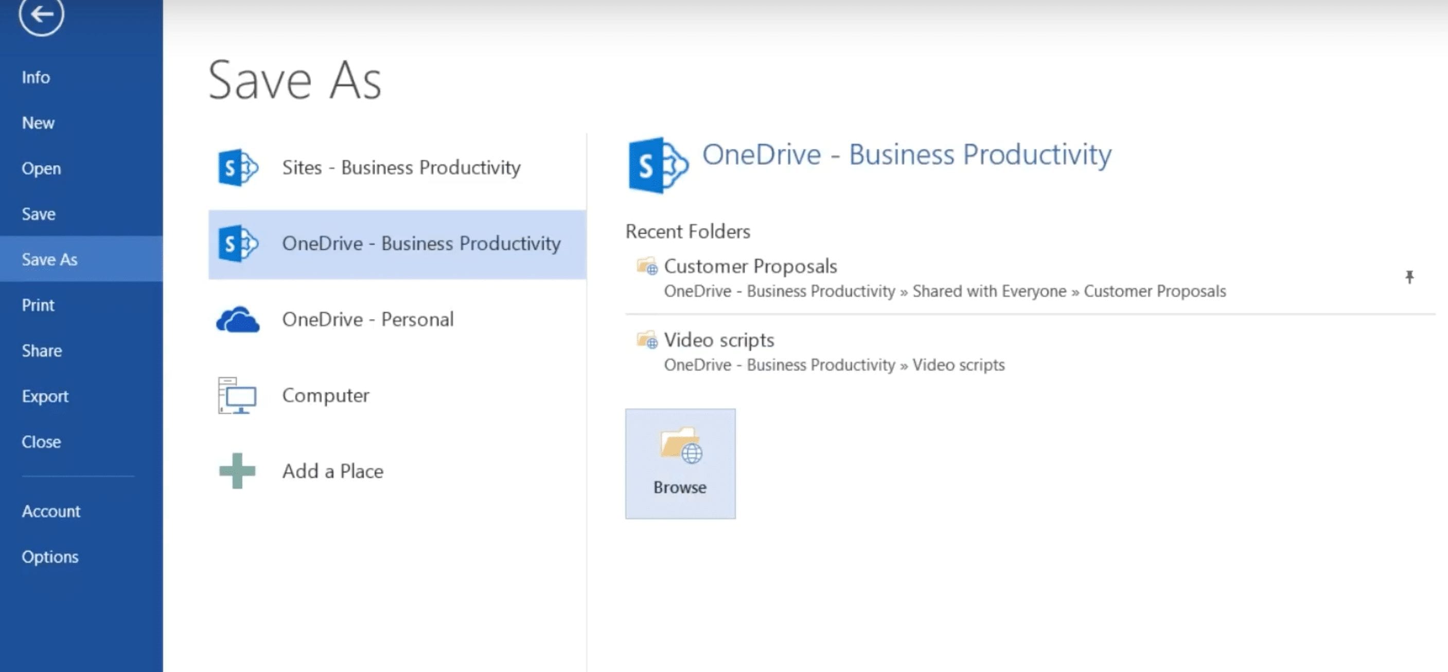Click the folder icon next to Video scripts
The height and width of the screenshot is (672, 1448).
647,340
